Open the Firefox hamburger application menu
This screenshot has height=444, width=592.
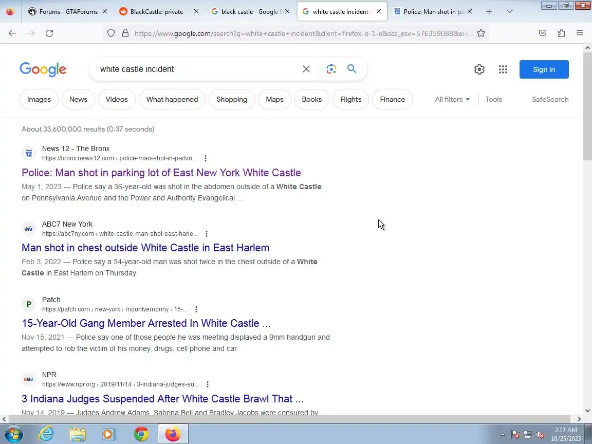580,33
